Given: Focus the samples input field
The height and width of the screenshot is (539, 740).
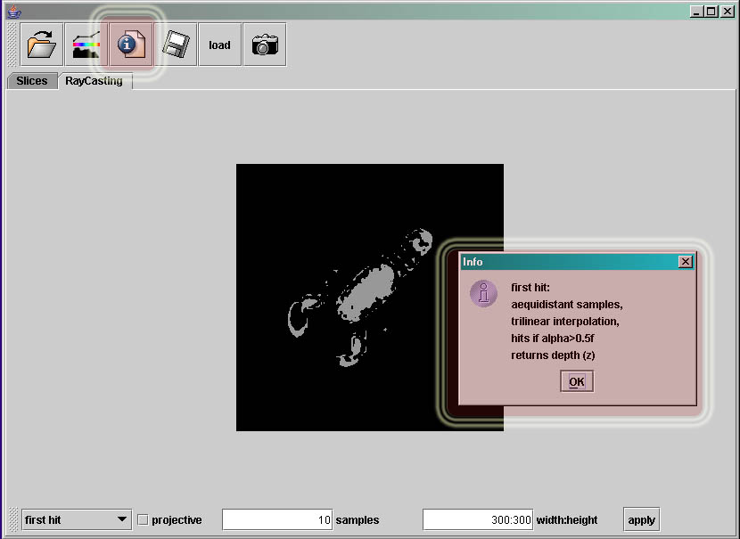Looking at the screenshot, I should [x=277, y=520].
